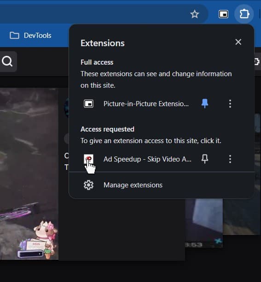Select the 'Access requested' heading text

[x=107, y=129]
